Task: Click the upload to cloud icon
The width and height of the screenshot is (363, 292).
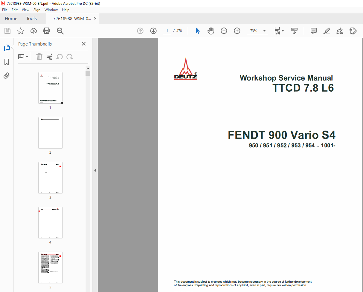Action: point(34,31)
